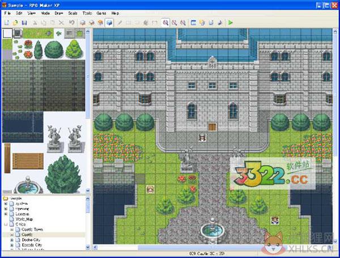
Task: Select the Castle Town map
Action: click(32, 230)
